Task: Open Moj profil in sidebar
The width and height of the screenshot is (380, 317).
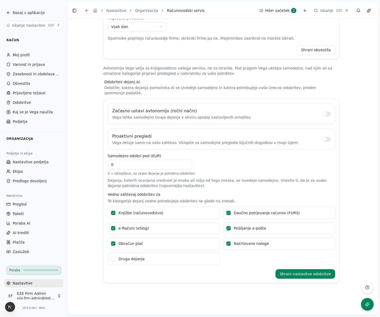Action: click(34, 55)
